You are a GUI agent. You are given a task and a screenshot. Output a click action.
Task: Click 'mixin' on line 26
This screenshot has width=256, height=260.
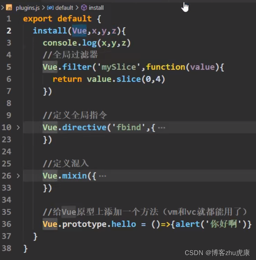click(x=75, y=176)
